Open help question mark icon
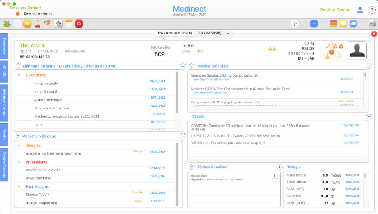 [372, 10]
